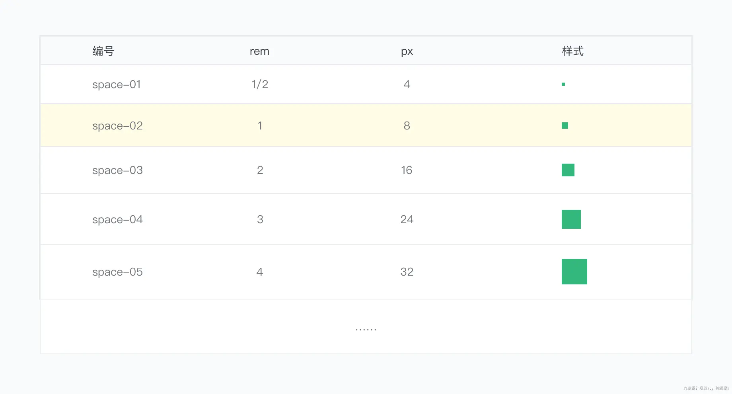Click rem value 3 in space-04 row
Viewport: 732px width, 394px height.
coord(260,219)
